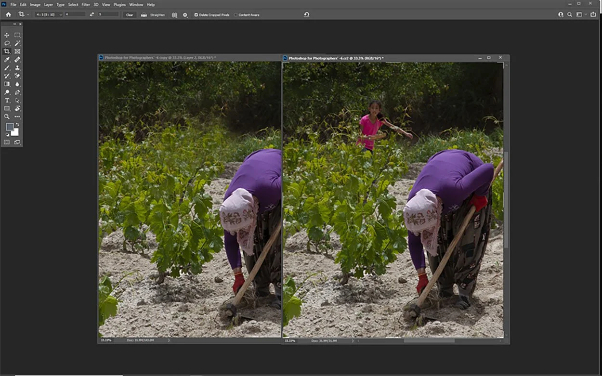Select the Healing Brush tool
The height and width of the screenshot is (376, 602).
[17, 60]
